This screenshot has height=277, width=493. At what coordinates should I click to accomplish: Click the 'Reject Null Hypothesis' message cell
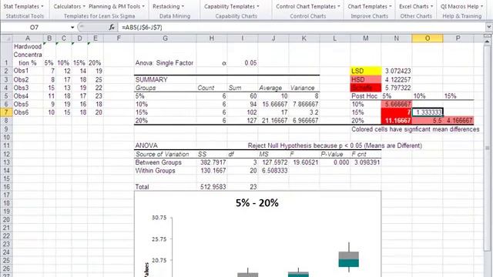click(x=335, y=145)
